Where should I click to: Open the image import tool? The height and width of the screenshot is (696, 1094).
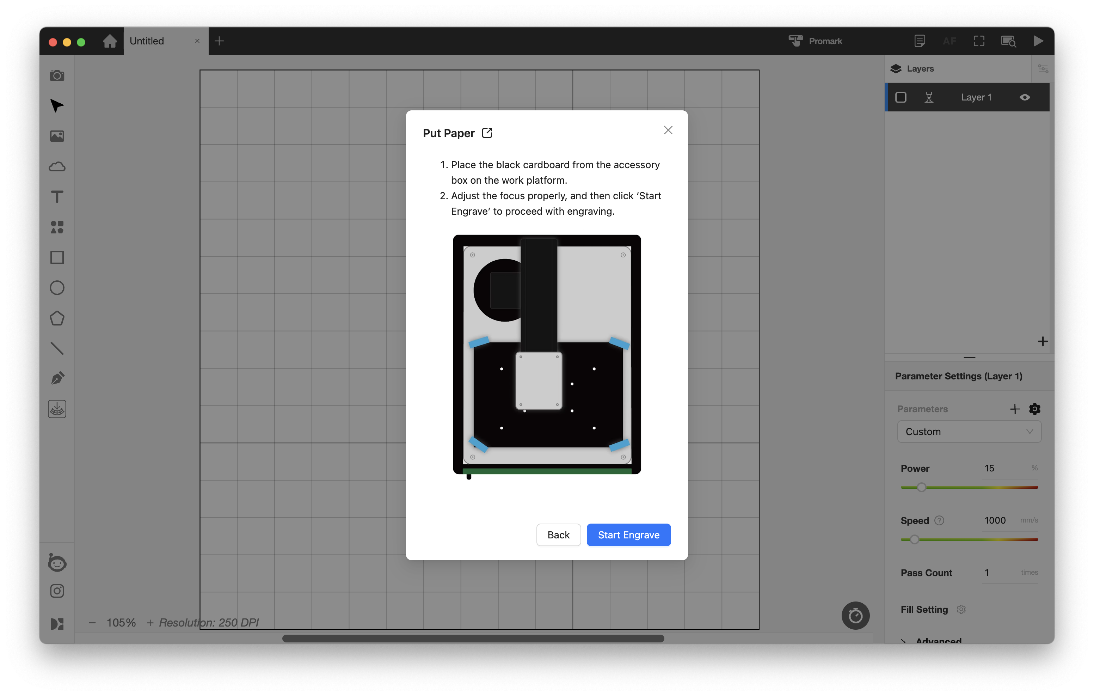57,136
